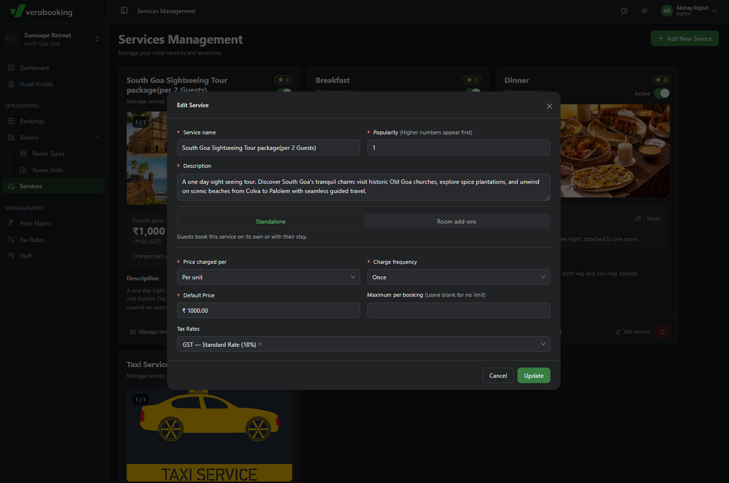
Task: Open the Staff page
Action: tap(52, 256)
